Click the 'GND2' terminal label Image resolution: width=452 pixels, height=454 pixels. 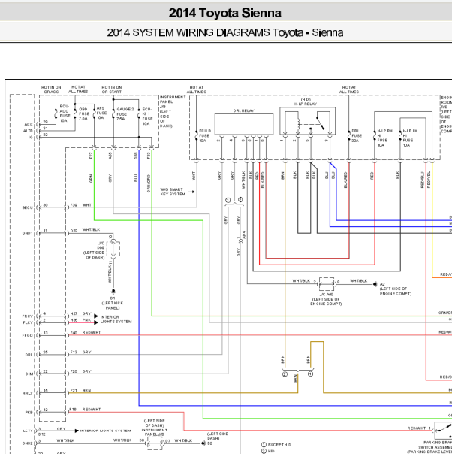click(28, 443)
